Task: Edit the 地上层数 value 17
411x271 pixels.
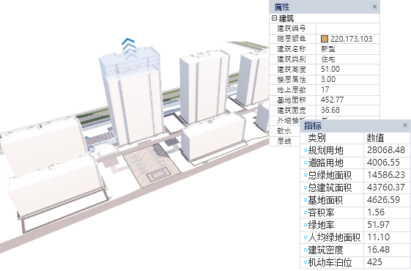Action: click(348, 89)
